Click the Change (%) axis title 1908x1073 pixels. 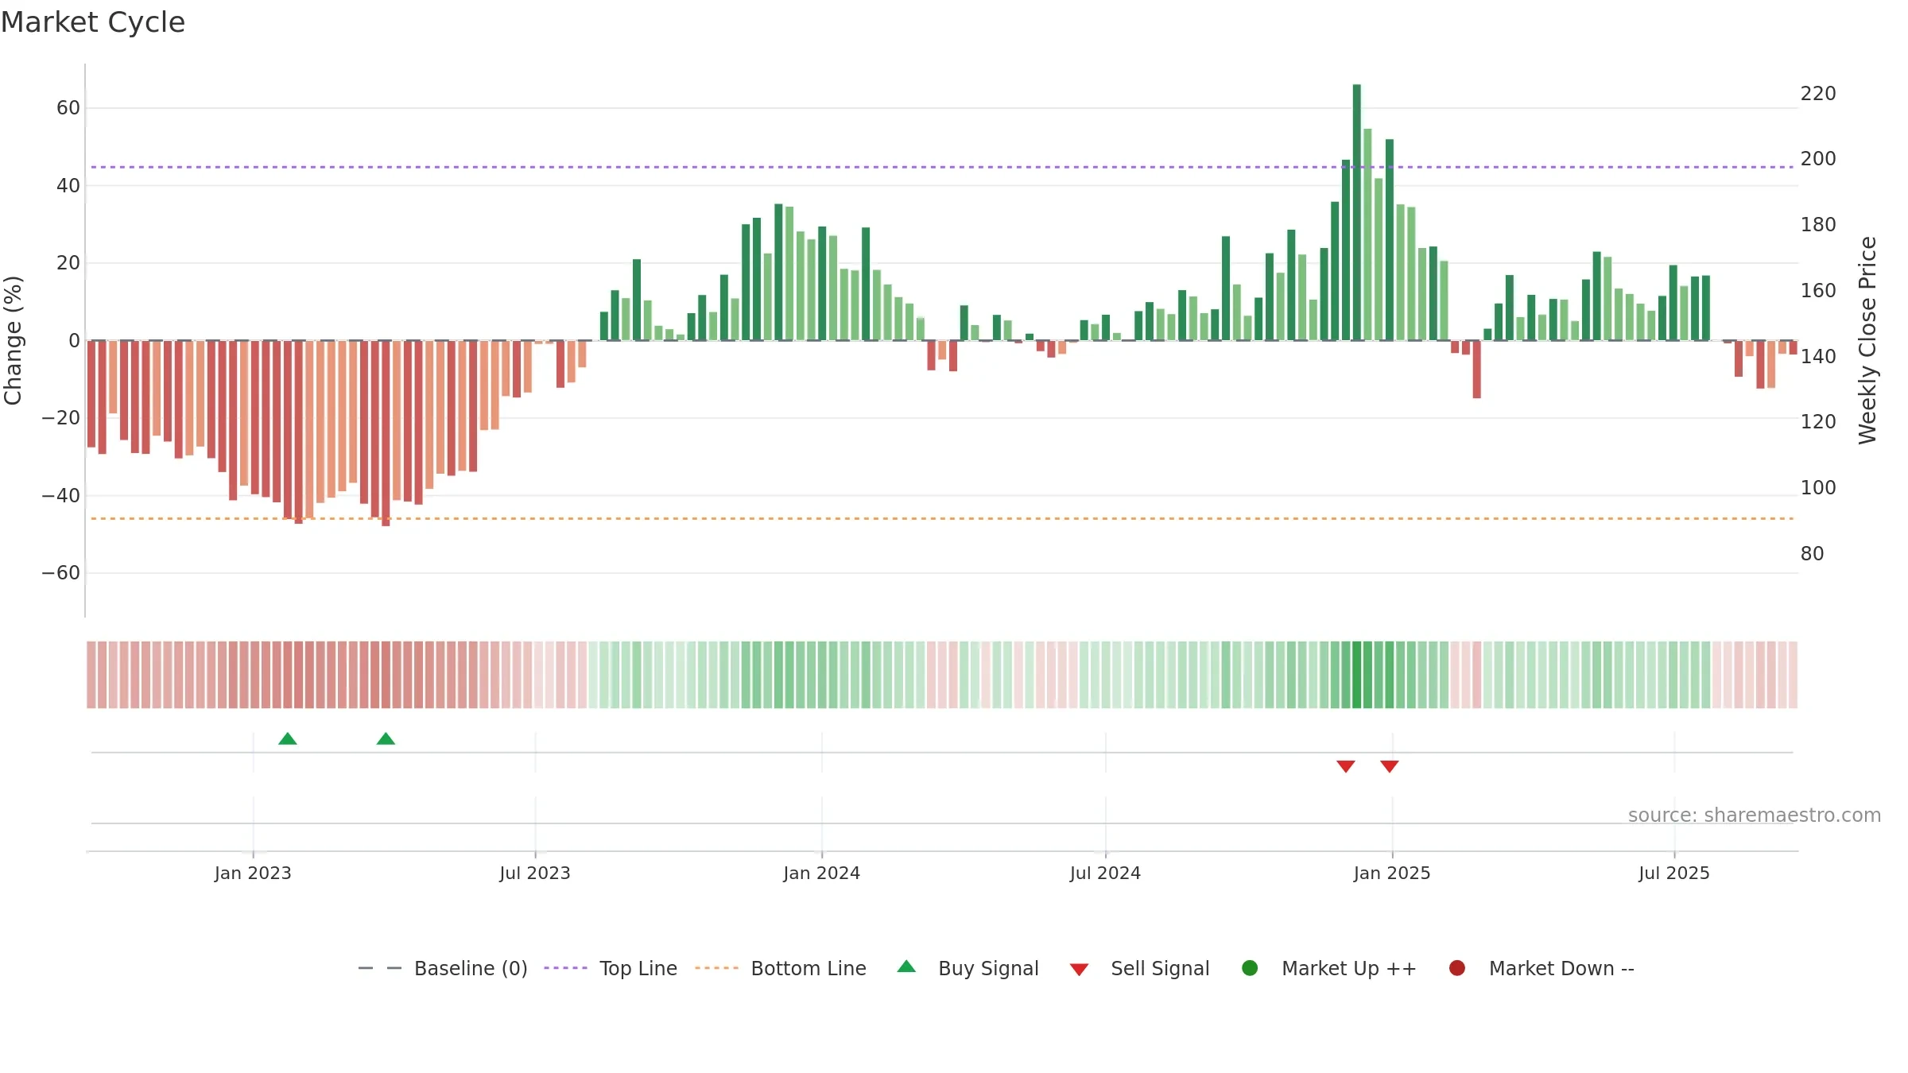click(x=13, y=340)
